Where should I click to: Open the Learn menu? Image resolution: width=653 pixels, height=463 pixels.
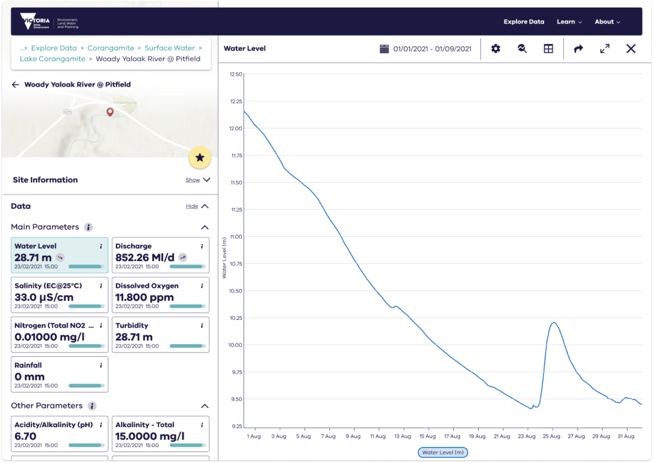click(569, 22)
